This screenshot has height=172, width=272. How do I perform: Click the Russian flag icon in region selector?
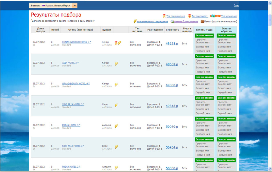tap(44, 5)
